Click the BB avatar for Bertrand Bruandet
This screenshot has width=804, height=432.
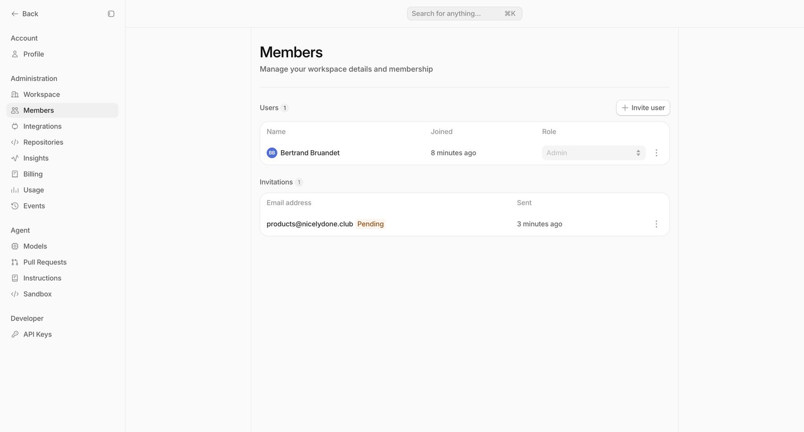click(x=272, y=153)
